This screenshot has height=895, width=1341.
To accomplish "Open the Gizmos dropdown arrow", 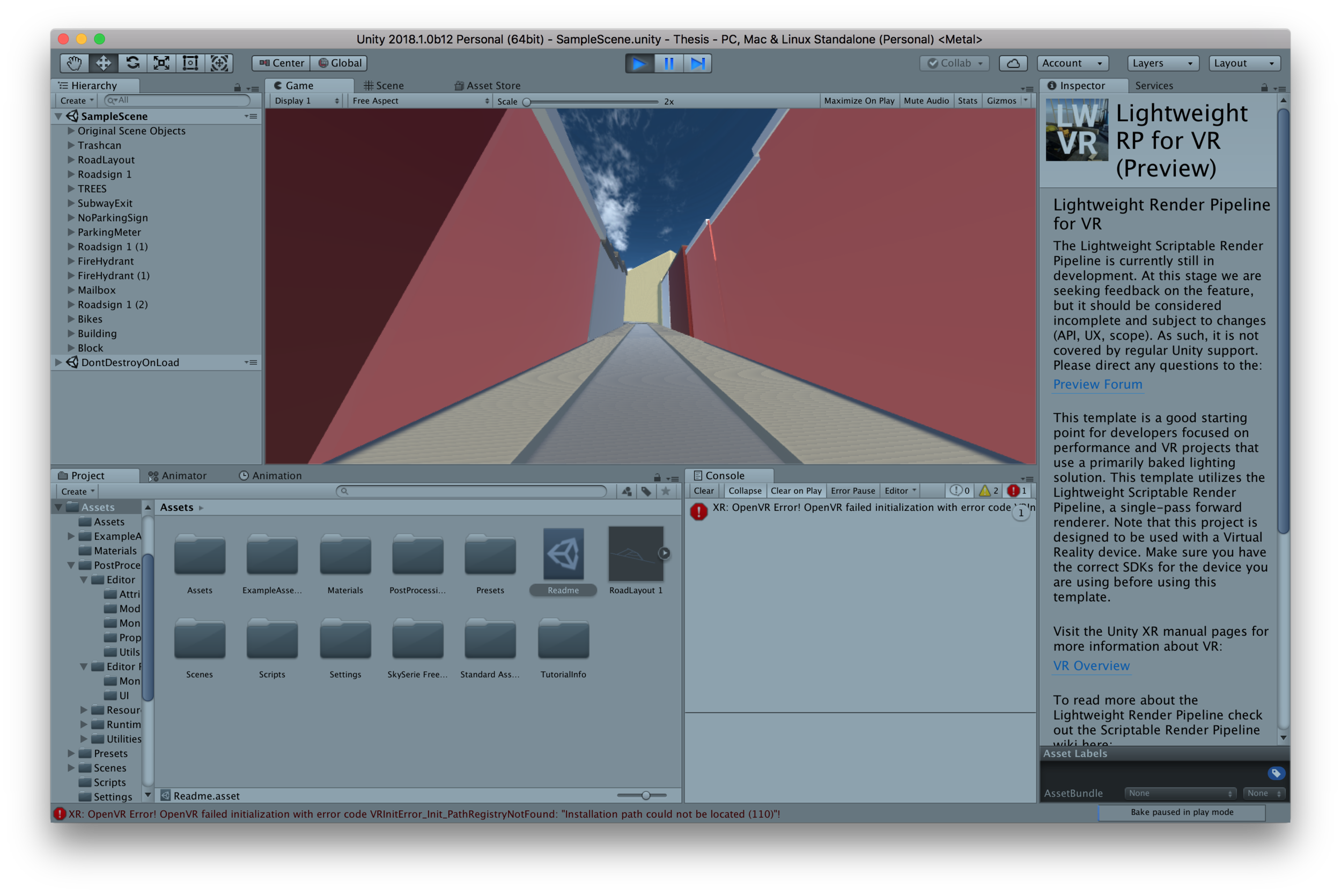I will (x=1026, y=100).
